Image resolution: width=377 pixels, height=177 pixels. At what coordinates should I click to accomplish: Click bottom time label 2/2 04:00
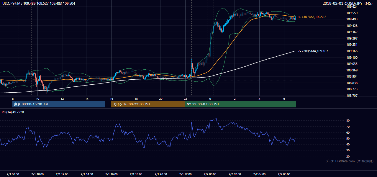pyautogui.click(x=259, y=174)
